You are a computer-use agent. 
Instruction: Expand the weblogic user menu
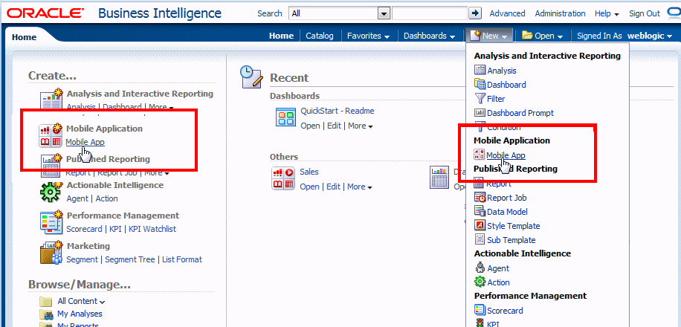point(650,36)
